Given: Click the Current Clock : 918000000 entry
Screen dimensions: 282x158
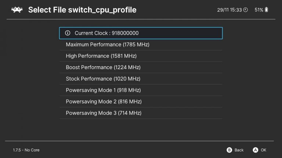Looking at the screenshot, I should coord(106,33).
